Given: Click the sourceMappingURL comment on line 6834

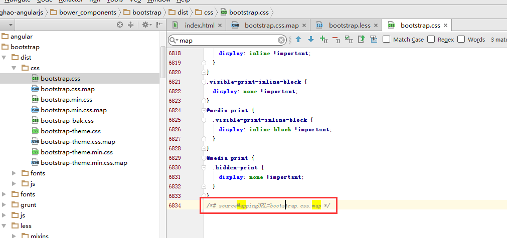Looking at the screenshot, I should coord(268,206).
